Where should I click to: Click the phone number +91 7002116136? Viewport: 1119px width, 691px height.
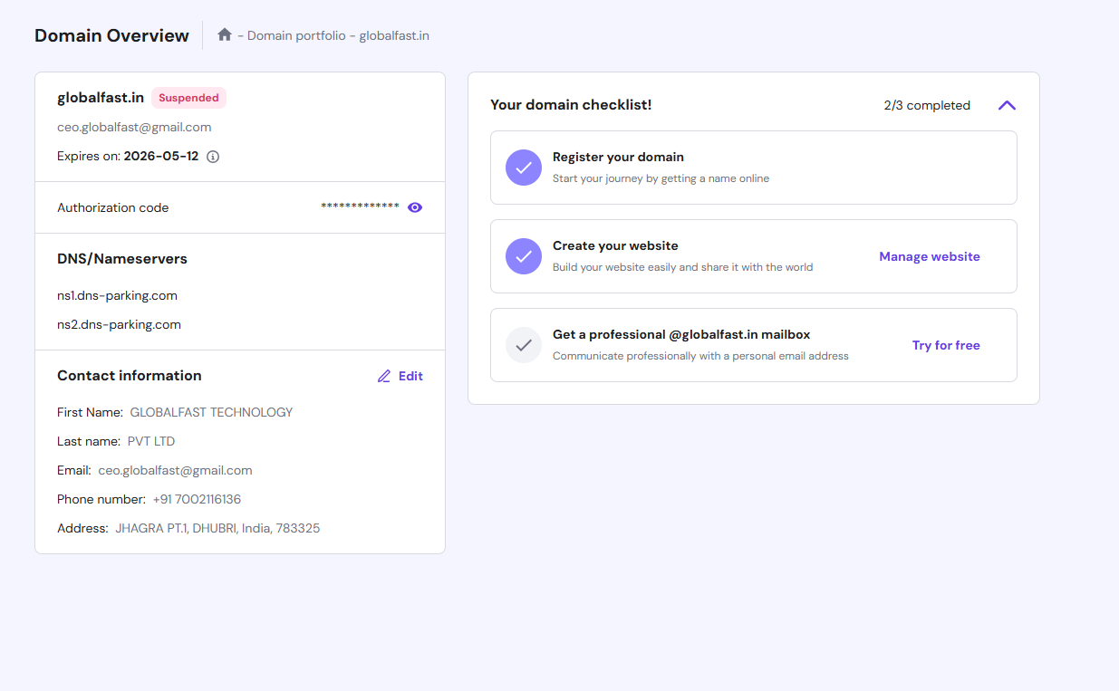[197, 499]
